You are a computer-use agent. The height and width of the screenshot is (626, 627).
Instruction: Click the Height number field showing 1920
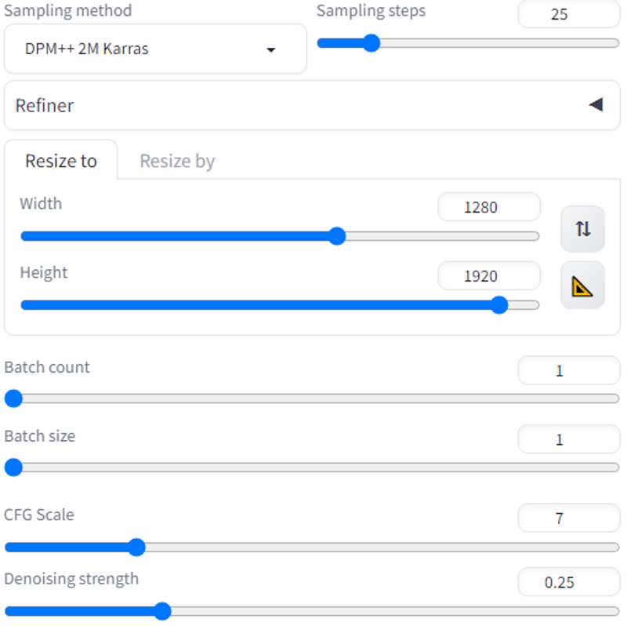click(x=489, y=276)
